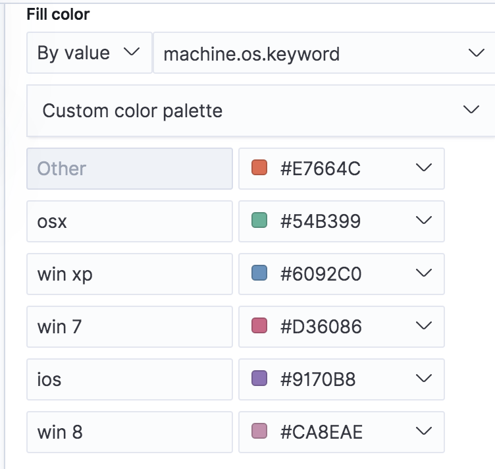Screen dimensions: 495x469
Task: Click the win xp category value field
Action: 129,273
